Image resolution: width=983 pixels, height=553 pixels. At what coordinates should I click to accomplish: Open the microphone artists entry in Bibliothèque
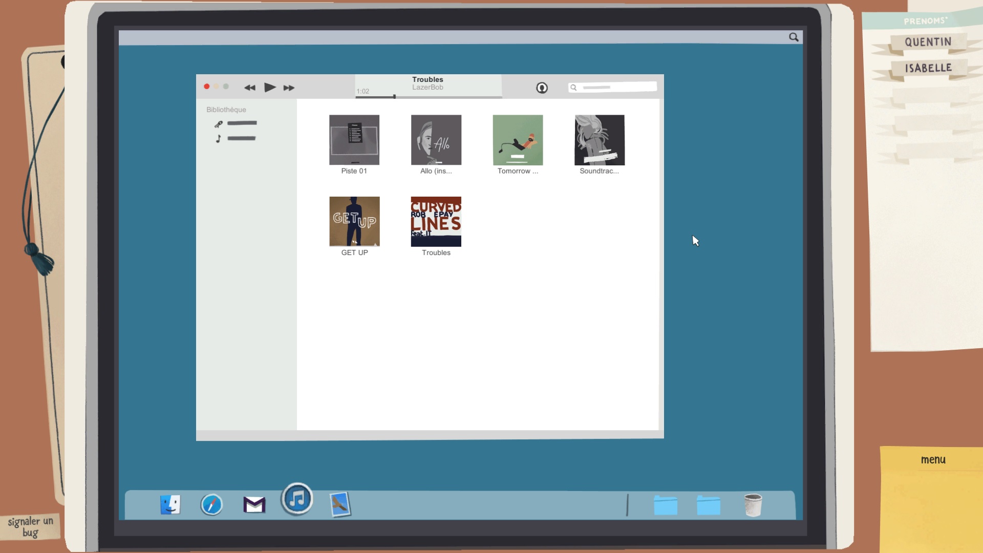(x=236, y=123)
